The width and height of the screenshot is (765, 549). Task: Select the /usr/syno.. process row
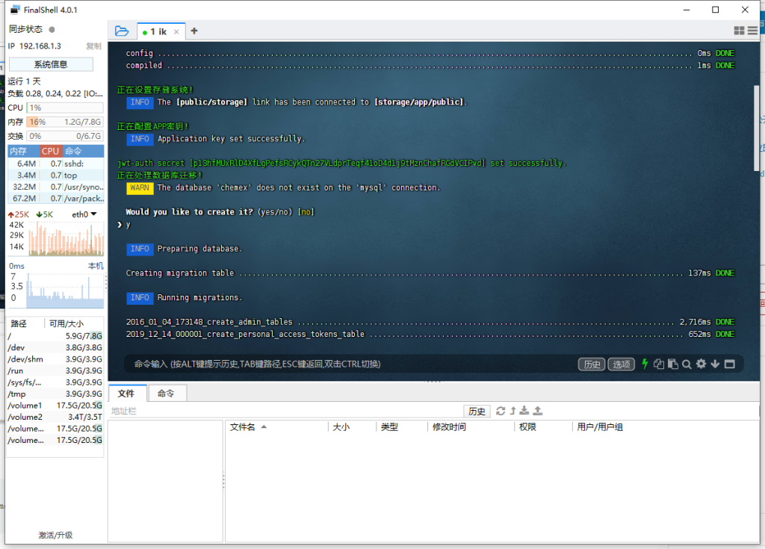(x=55, y=187)
